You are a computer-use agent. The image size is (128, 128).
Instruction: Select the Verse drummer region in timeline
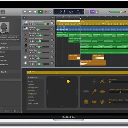(92, 23)
